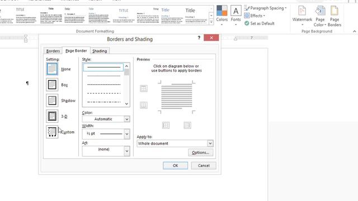
Task: Click the first-line indent ruler marker
Action: pos(26,36)
